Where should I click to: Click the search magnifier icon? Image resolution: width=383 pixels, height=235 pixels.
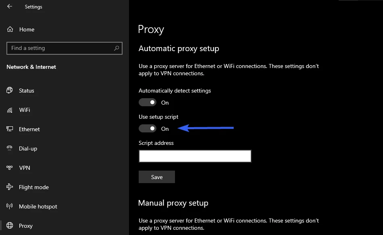click(x=117, y=48)
